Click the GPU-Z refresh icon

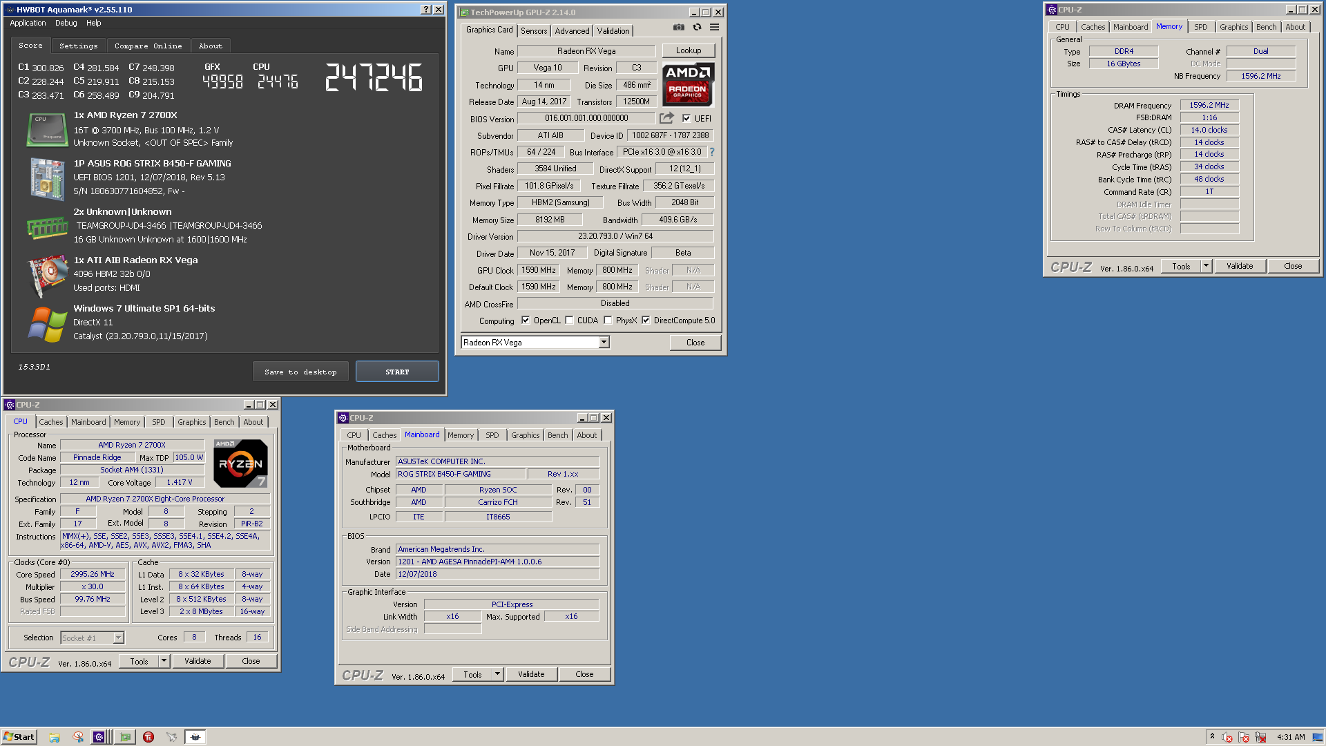697,27
